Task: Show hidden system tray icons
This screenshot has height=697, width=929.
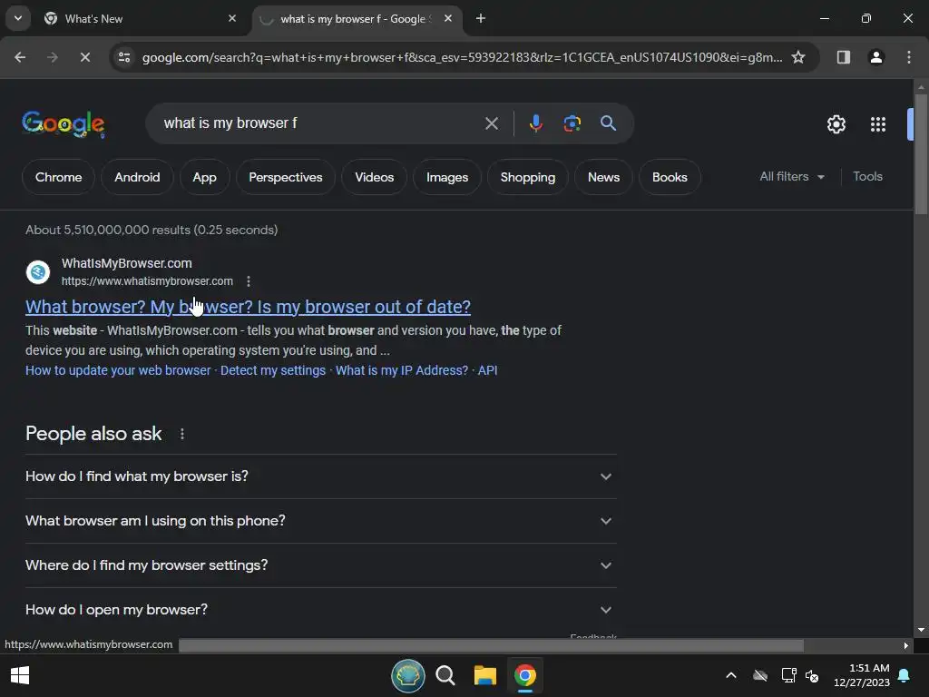Action: click(731, 675)
